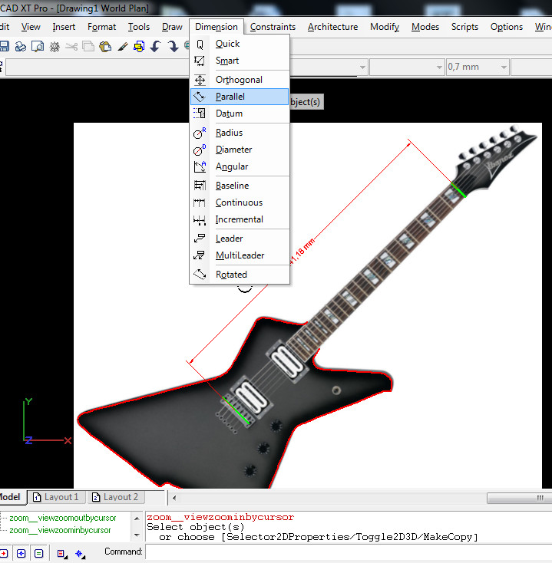Click inside the Command input field
Image resolution: width=552 pixels, height=563 pixels.
345,552
